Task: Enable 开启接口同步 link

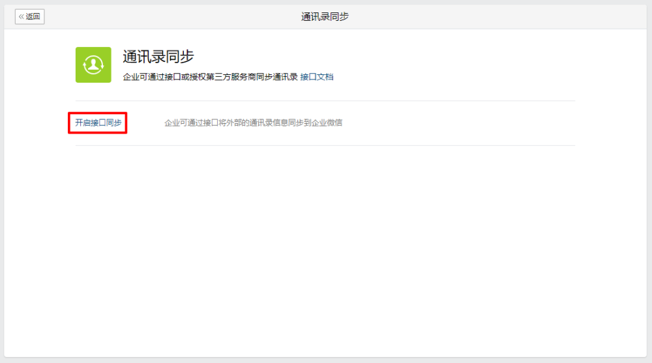Action: [x=98, y=123]
